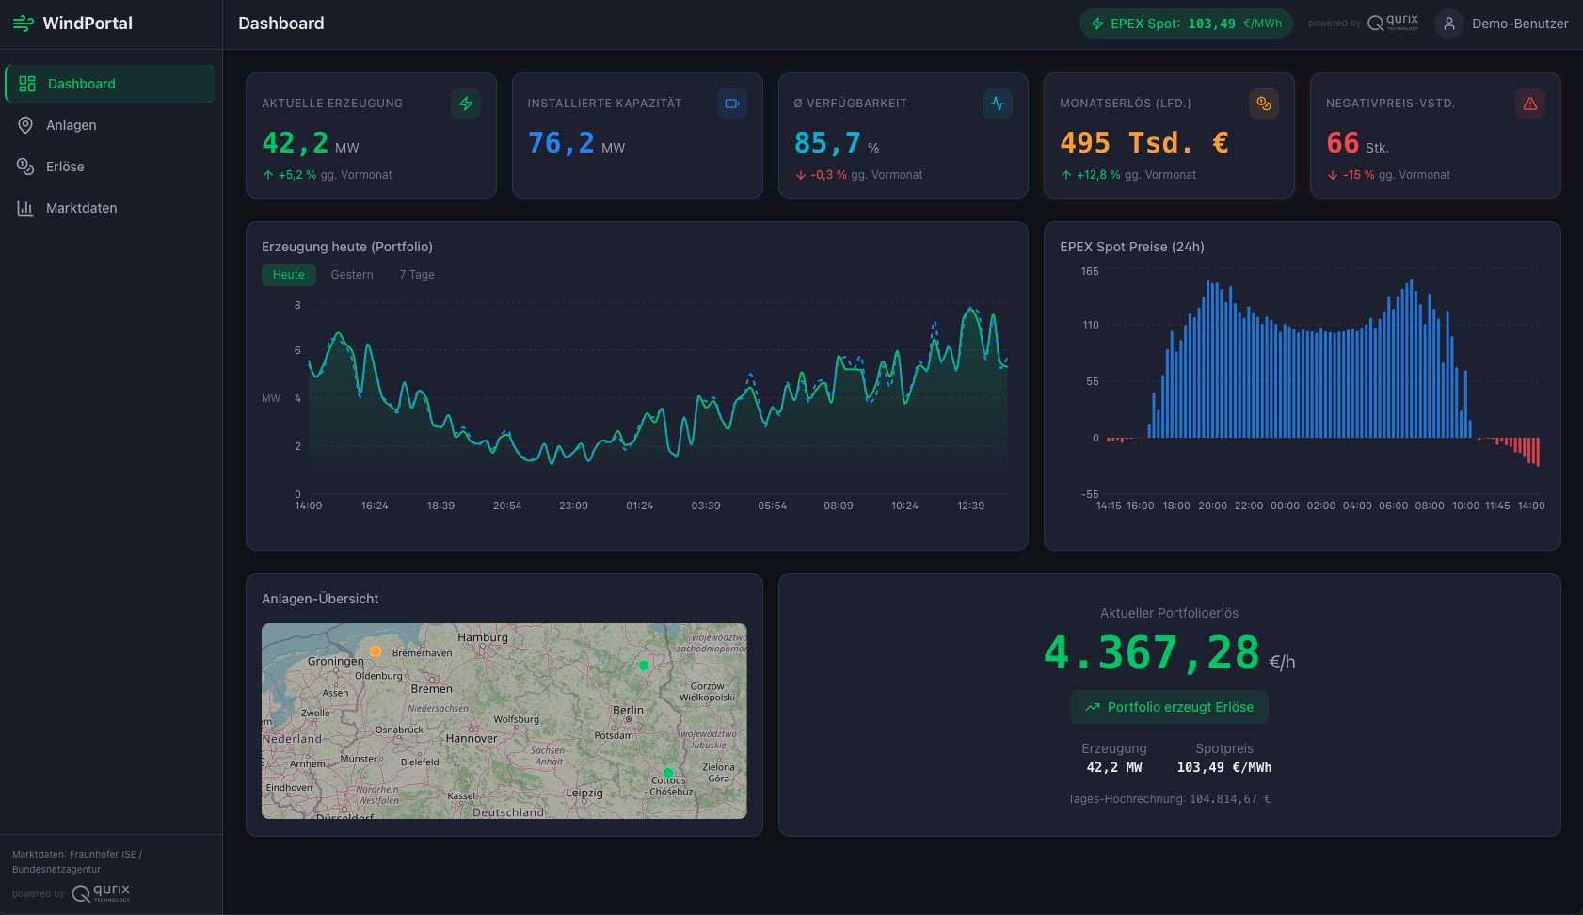Open the user avatar icon
Viewport: 1583px width, 915px height.
(x=1447, y=23)
